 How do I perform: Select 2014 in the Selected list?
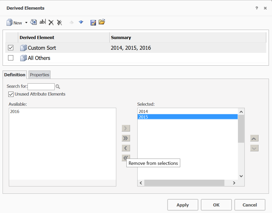143,111
